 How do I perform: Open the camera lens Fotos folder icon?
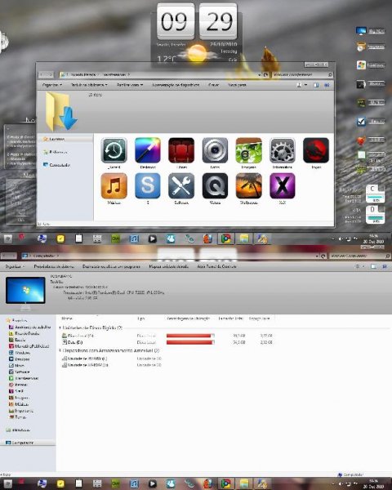click(215, 150)
